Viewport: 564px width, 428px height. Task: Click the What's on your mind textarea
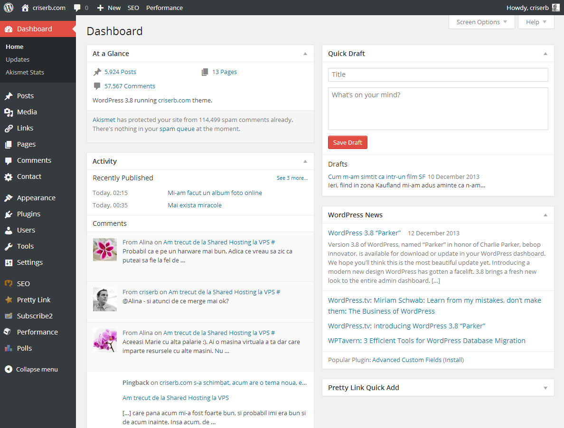tap(438, 109)
